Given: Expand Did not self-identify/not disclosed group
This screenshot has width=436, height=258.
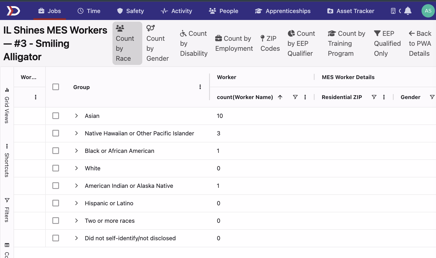Looking at the screenshot, I should pos(76,238).
